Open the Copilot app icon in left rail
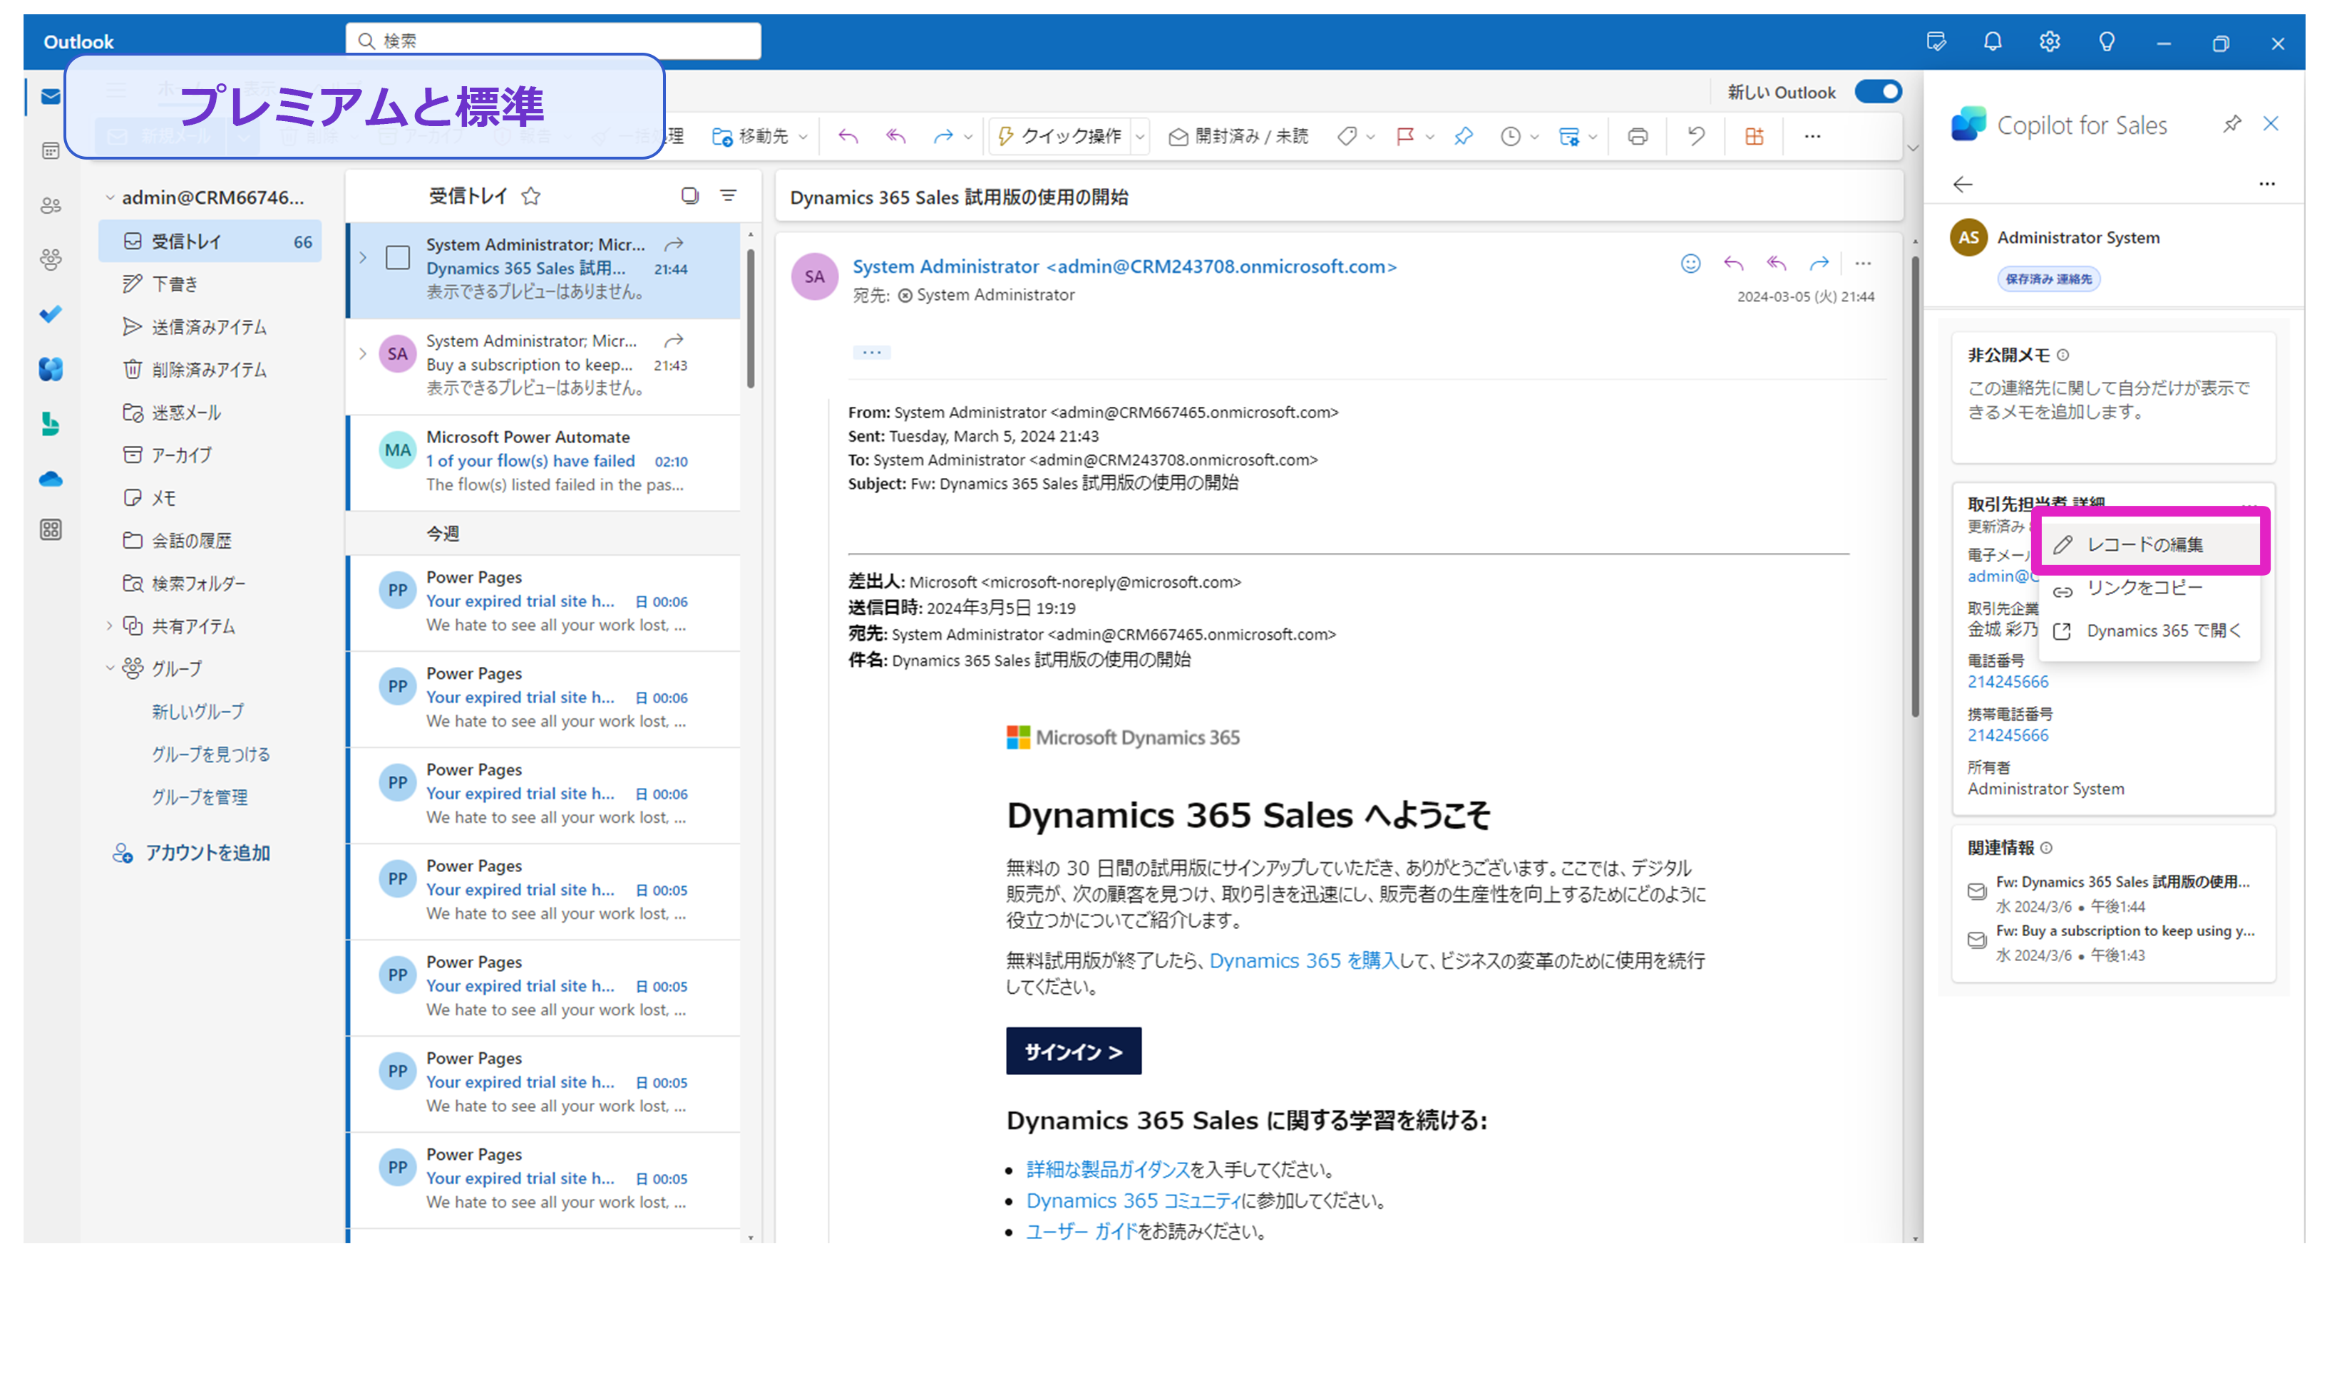Image resolution: width=2327 pixels, height=1385 pixels. (51, 370)
